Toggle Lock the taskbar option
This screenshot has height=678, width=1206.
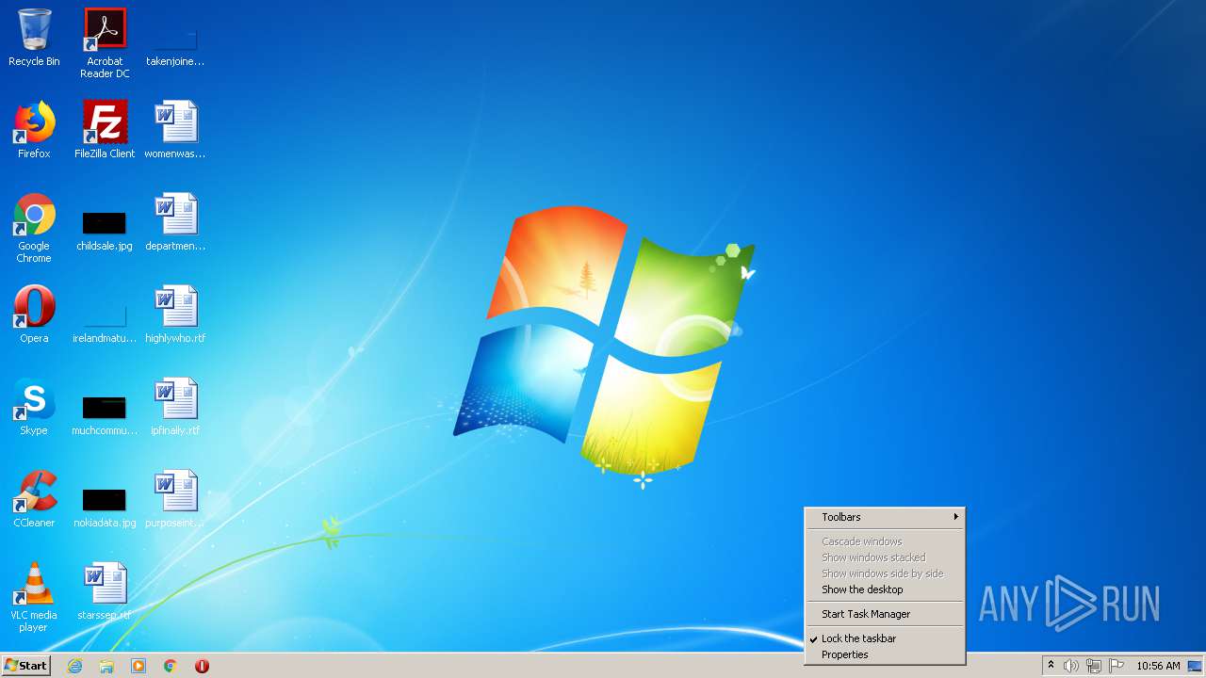(885, 638)
